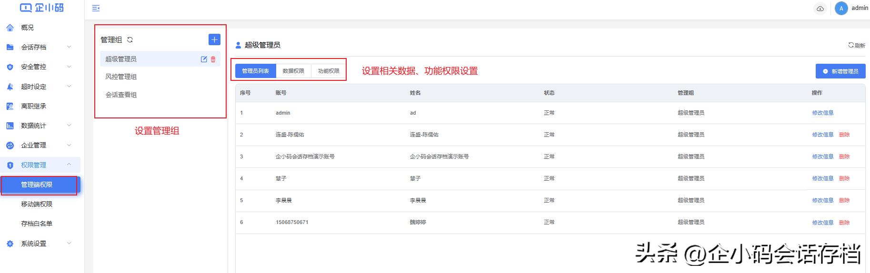This screenshot has height=273, width=870.
Task: Open the cloud download icon
Action: [x=820, y=9]
